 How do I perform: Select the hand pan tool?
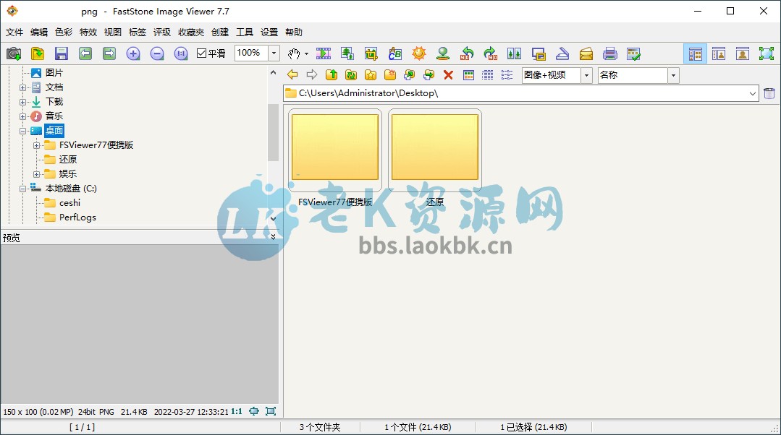294,53
